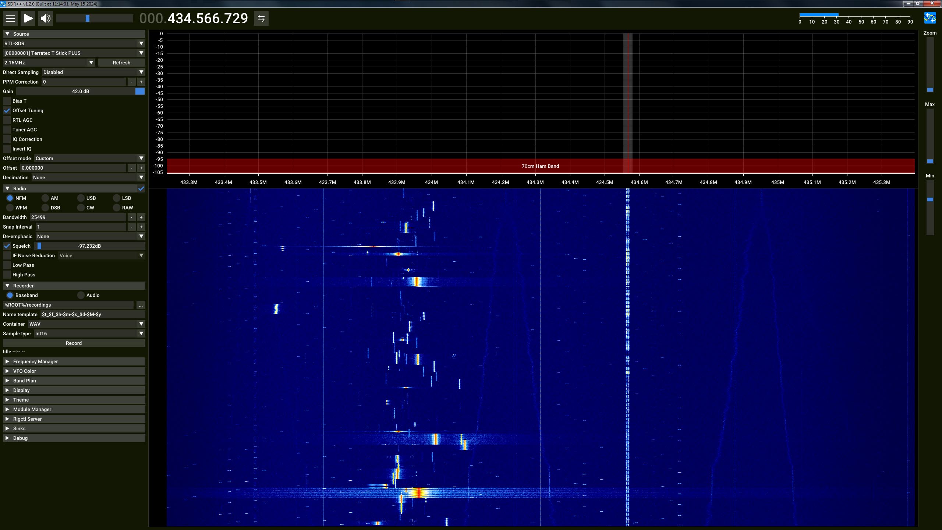Collapse the Source section
Image resolution: width=942 pixels, height=530 pixels.
pos(74,34)
